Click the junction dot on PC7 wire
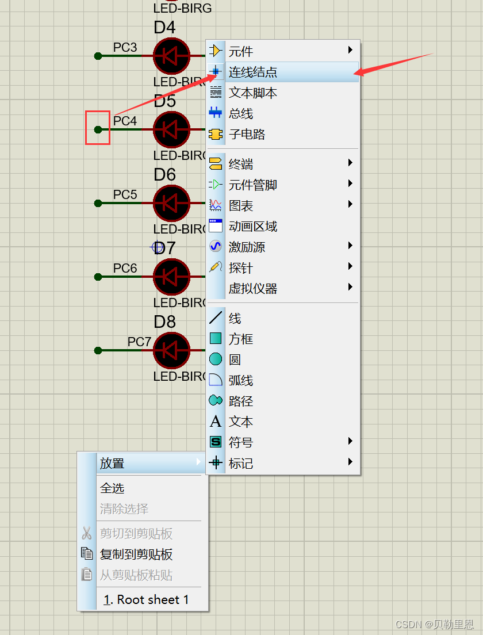This screenshot has width=483, height=635. click(98, 351)
